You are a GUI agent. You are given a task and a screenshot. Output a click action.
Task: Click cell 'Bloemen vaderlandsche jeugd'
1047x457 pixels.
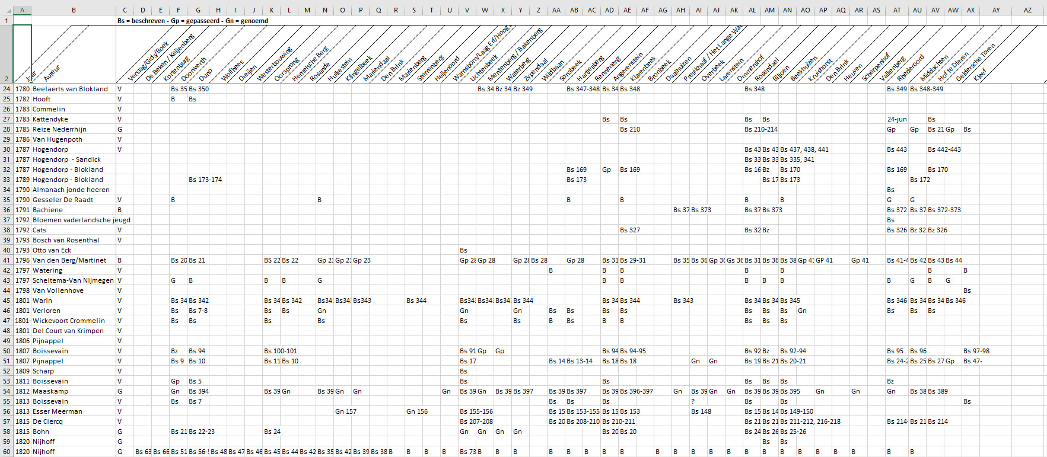81,220
